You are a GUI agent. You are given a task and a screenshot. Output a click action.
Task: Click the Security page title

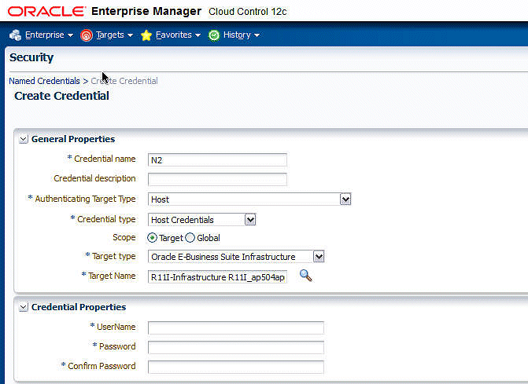[31, 57]
